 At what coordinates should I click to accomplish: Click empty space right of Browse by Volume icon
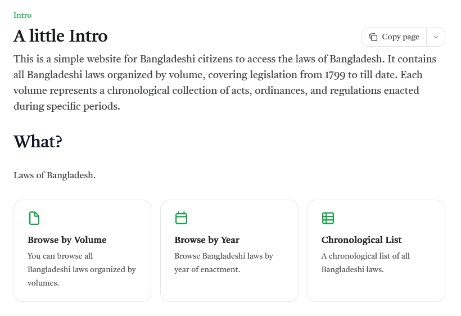click(96, 218)
